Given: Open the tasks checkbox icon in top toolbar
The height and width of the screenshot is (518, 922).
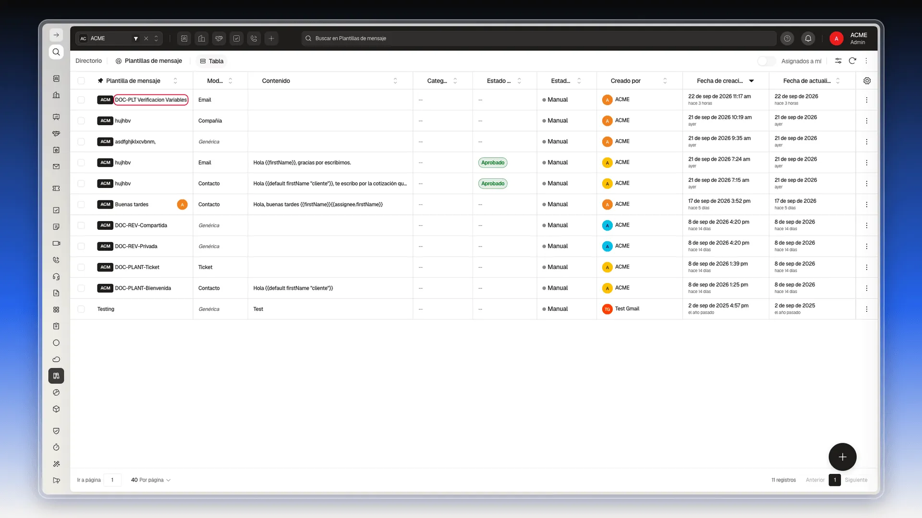Looking at the screenshot, I should tap(236, 38).
